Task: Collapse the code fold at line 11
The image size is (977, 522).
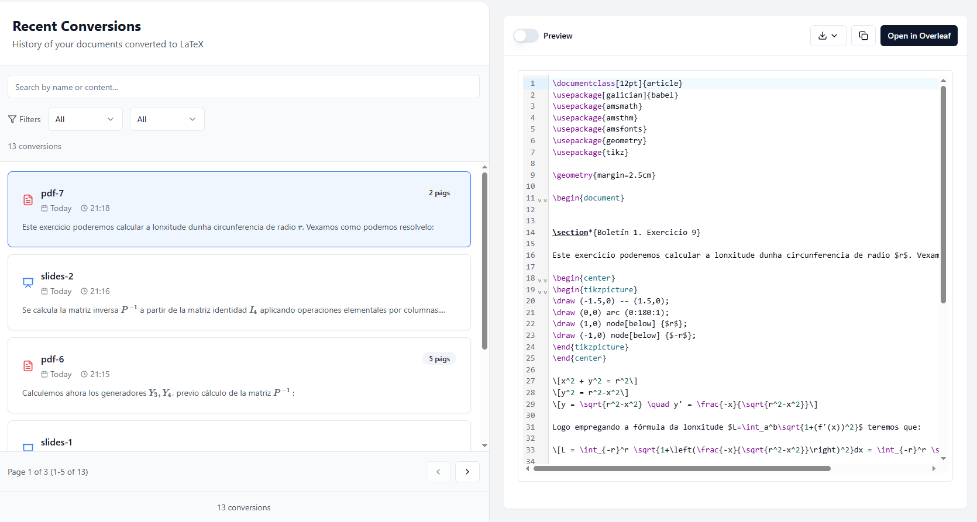Action: click(542, 199)
